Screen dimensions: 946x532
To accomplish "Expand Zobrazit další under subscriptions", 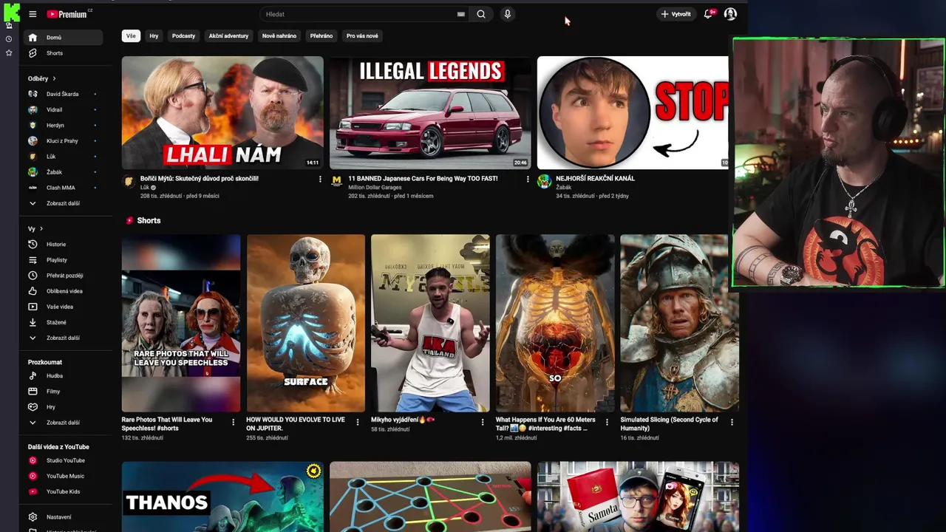I will coord(62,203).
